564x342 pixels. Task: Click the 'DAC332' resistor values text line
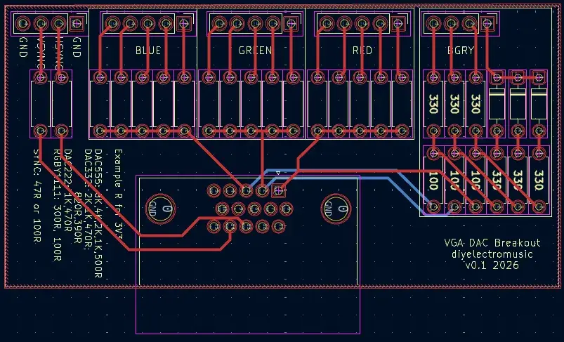88,199
